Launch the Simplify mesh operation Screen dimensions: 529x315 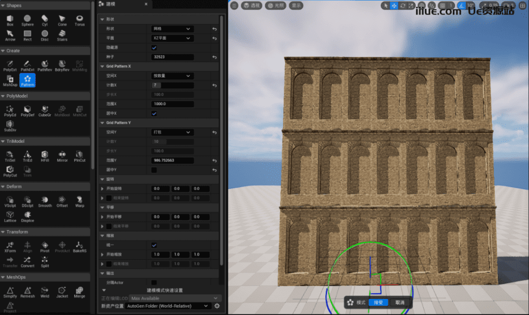pyautogui.click(x=10, y=292)
